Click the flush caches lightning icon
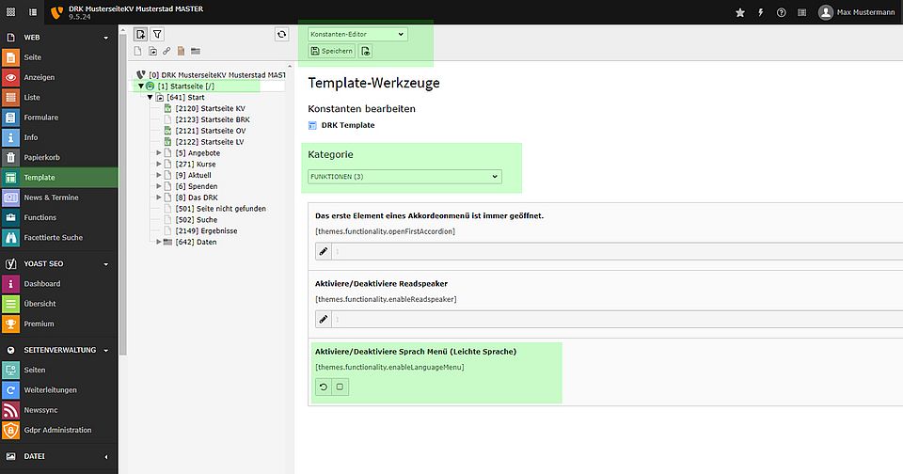The image size is (903, 474). pos(761,12)
